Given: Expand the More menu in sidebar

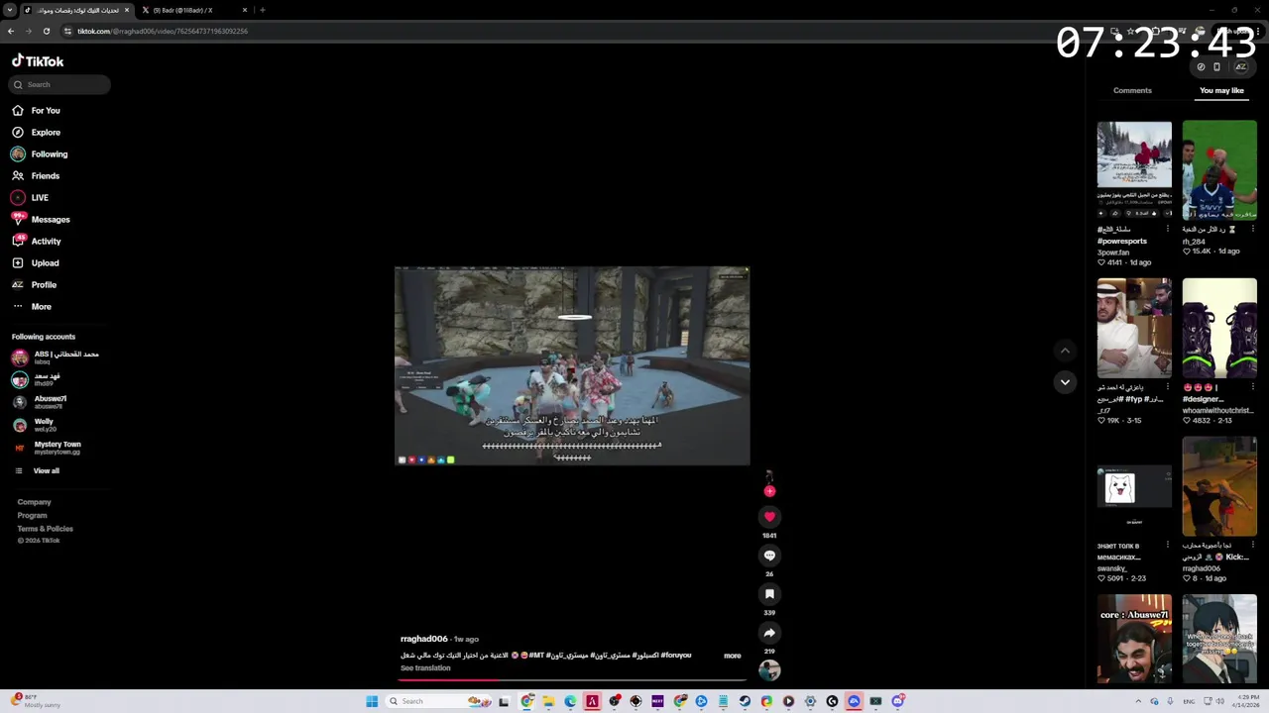Looking at the screenshot, I should pos(32,306).
